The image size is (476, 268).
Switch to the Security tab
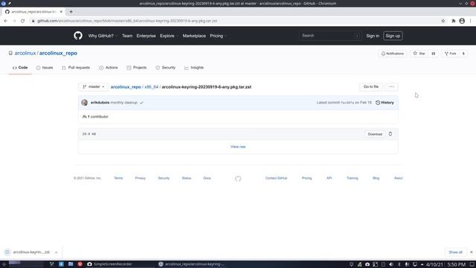(165, 68)
